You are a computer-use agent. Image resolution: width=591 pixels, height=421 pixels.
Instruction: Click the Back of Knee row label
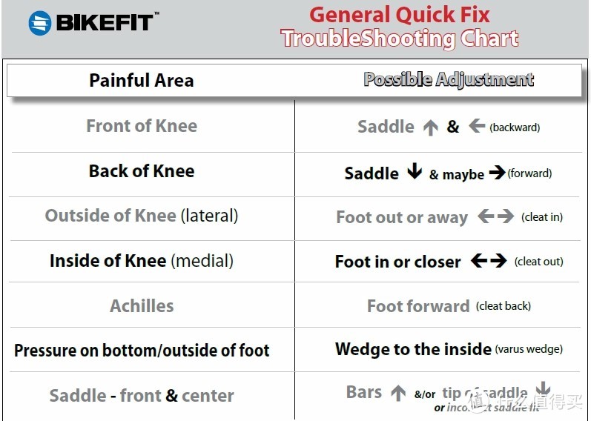(x=142, y=171)
